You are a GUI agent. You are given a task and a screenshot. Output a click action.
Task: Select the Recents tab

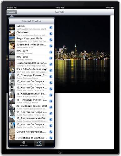coord(39,144)
